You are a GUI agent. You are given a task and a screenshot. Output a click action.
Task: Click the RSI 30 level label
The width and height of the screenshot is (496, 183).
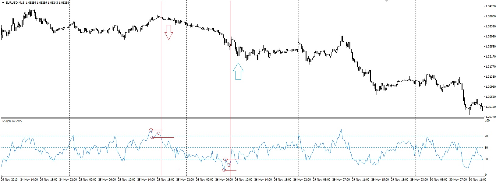coord(487,159)
